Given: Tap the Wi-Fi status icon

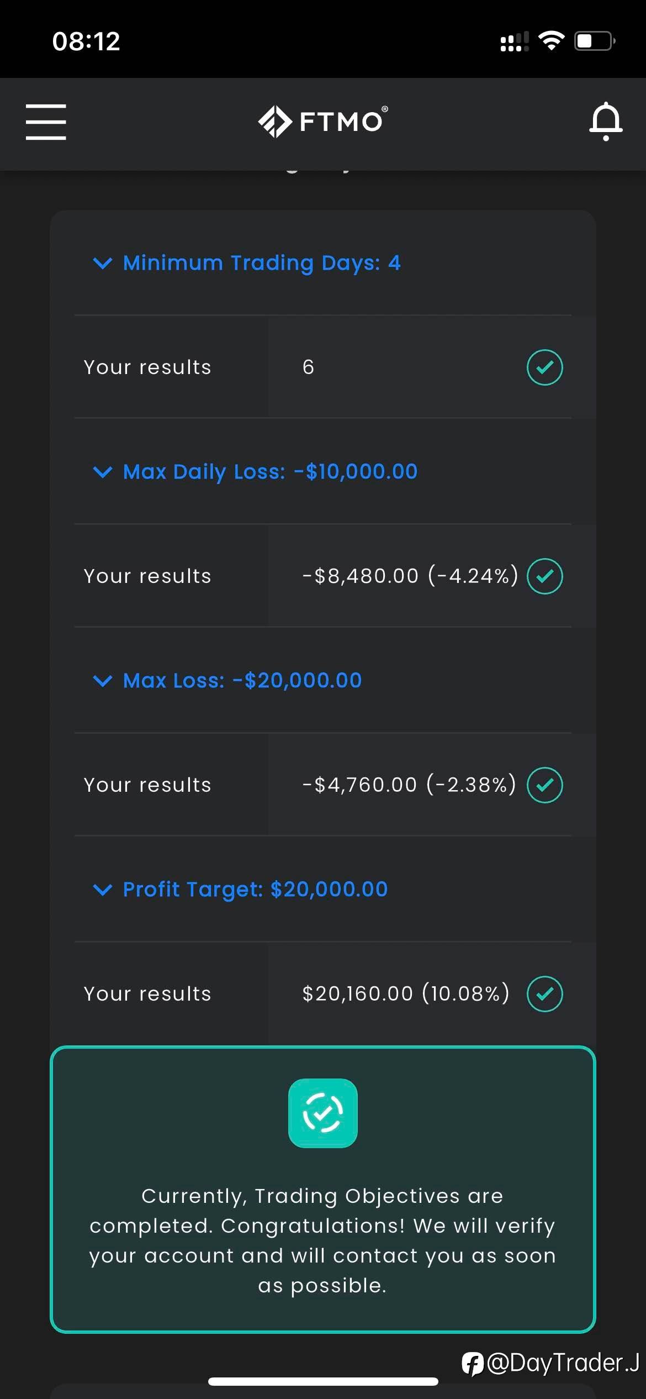Looking at the screenshot, I should (551, 41).
